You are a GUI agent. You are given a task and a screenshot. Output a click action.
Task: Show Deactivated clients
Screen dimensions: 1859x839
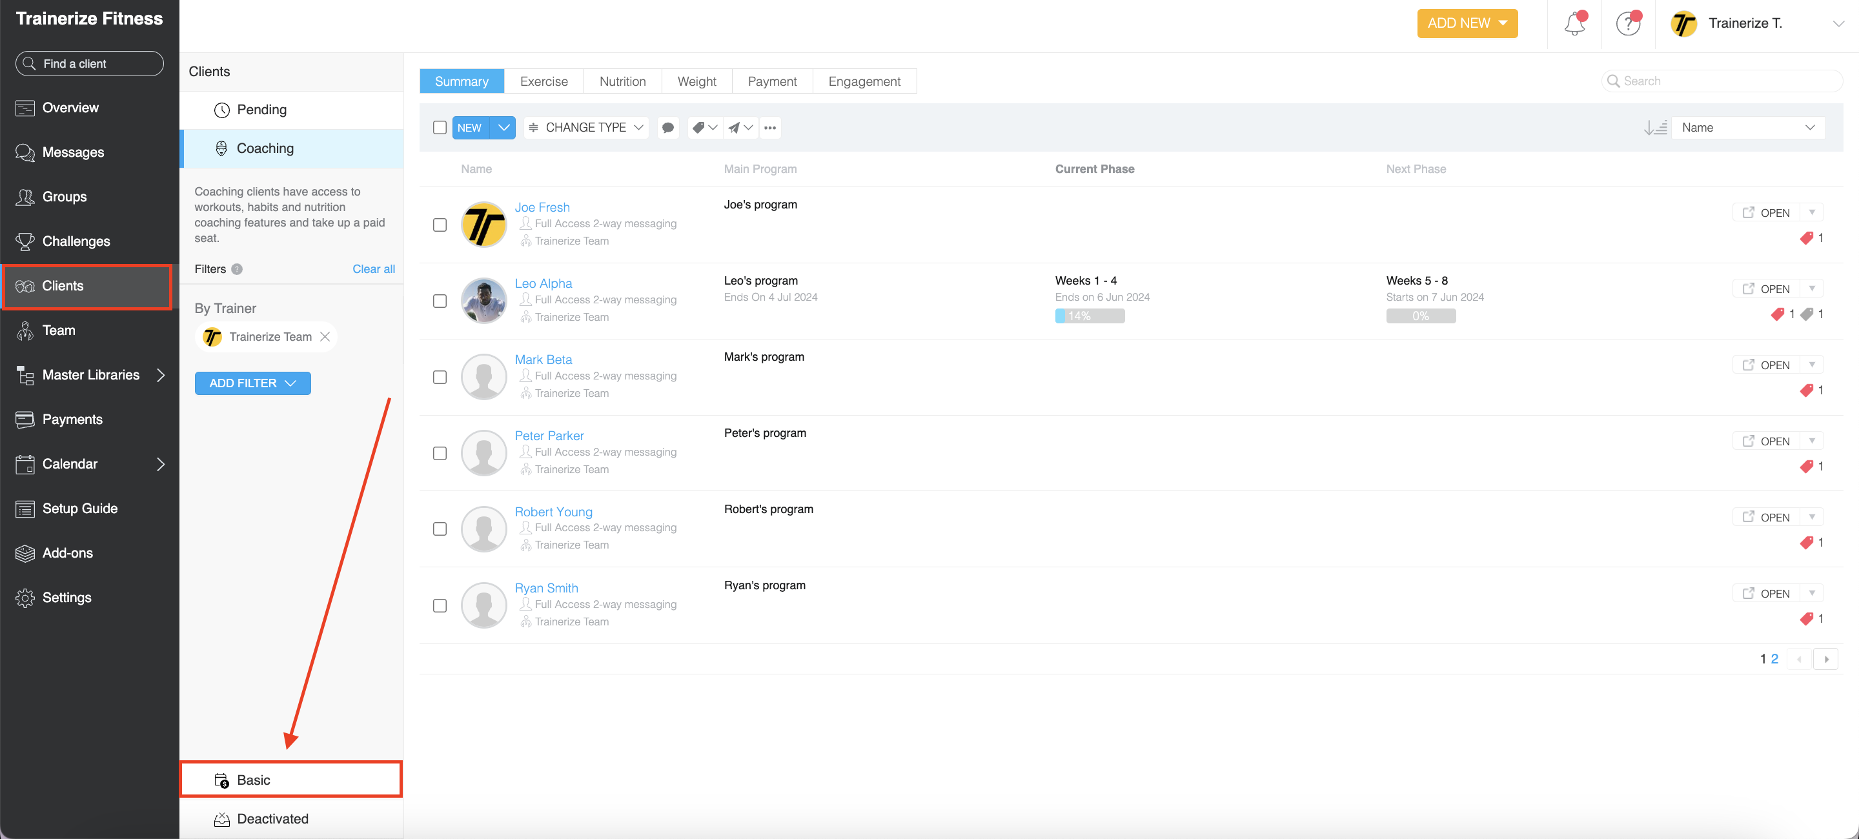[292, 820]
